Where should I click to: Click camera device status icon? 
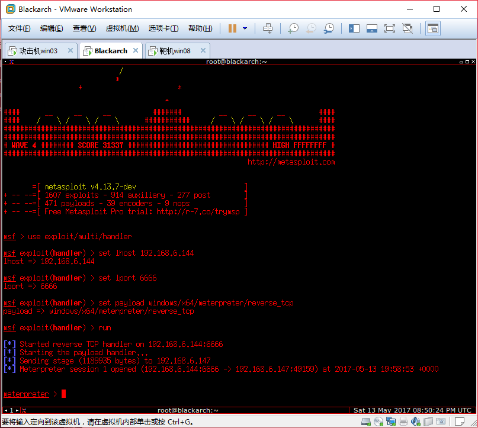tap(441, 421)
